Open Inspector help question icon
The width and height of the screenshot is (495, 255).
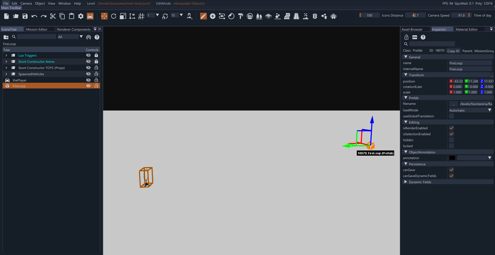423,37
